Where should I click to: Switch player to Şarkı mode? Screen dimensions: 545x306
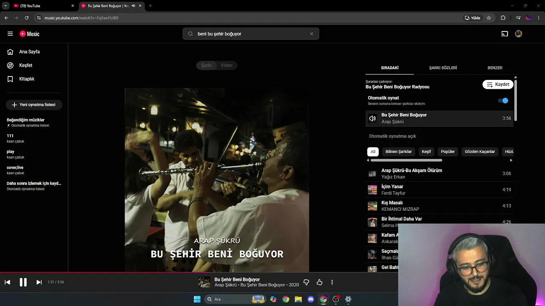(x=207, y=65)
